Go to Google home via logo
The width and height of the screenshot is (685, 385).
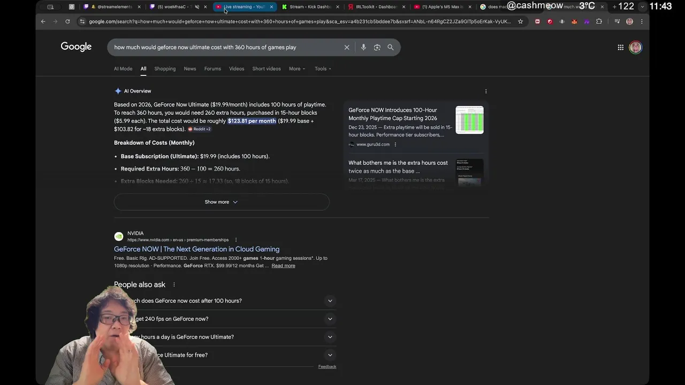point(76,47)
